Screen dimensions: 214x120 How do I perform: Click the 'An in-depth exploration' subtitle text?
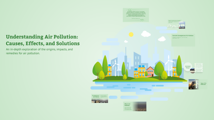point(39,51)
